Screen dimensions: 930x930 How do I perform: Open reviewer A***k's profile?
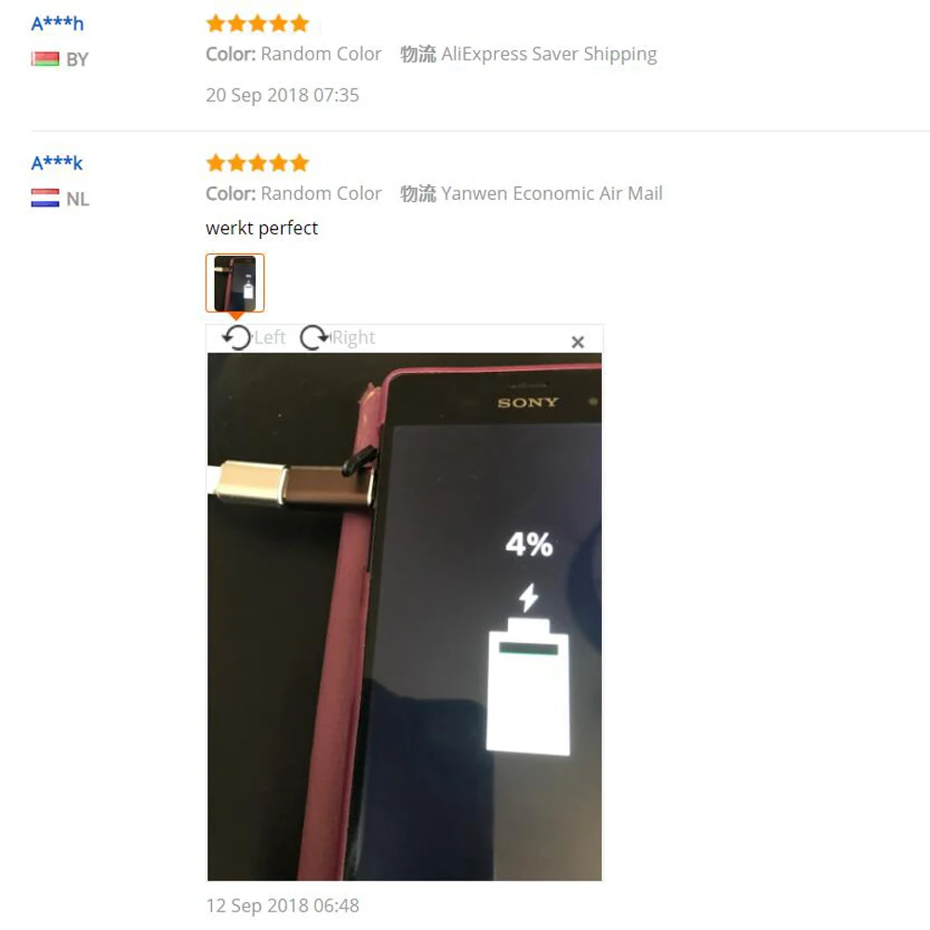click(57, 163)
